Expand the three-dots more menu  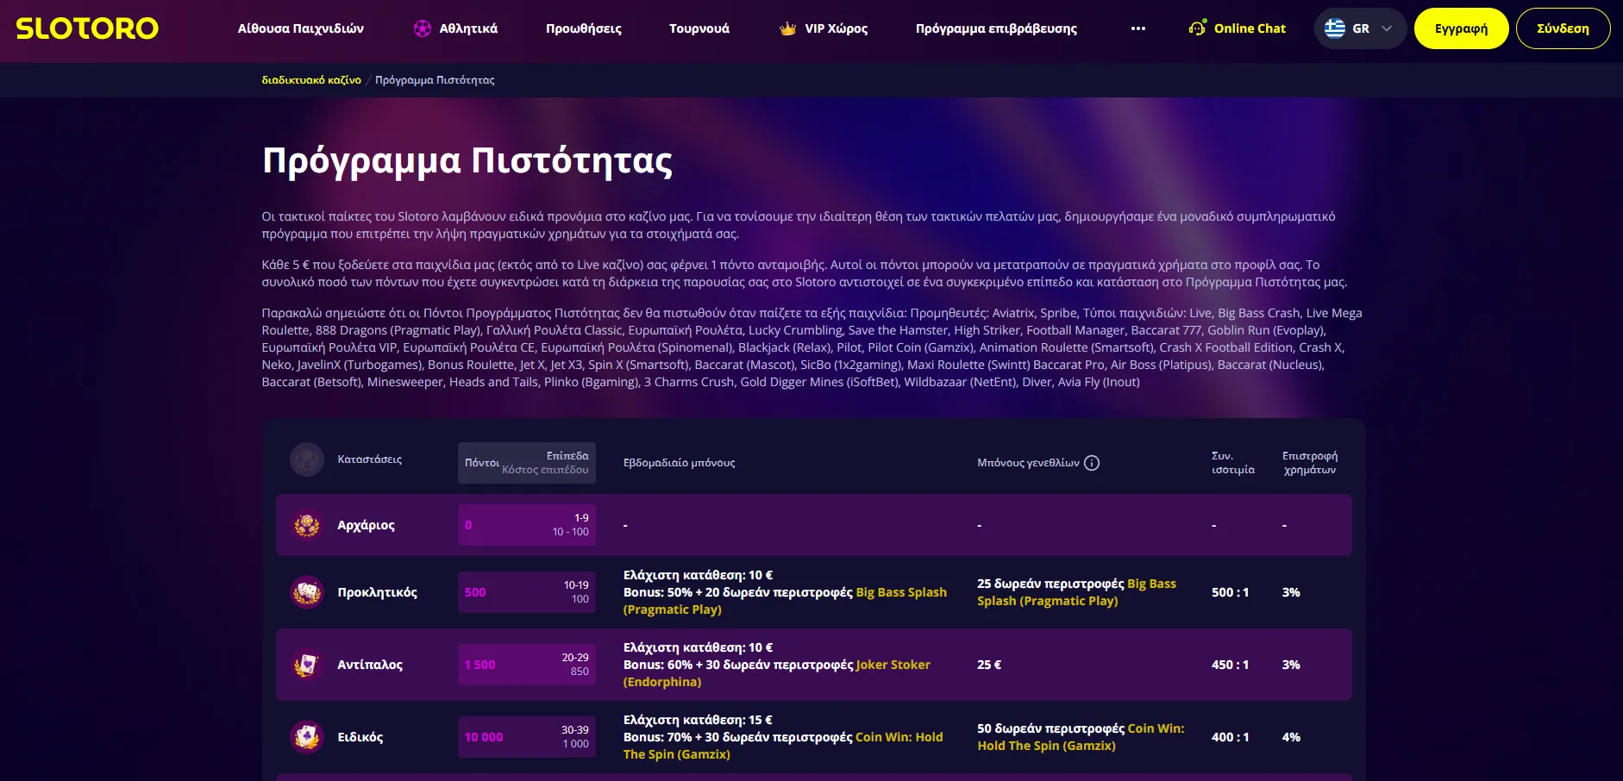pyautogui.click(x=1138, y=28)
